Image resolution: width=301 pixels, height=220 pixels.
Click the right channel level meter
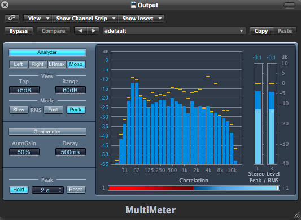pos(272,114)
